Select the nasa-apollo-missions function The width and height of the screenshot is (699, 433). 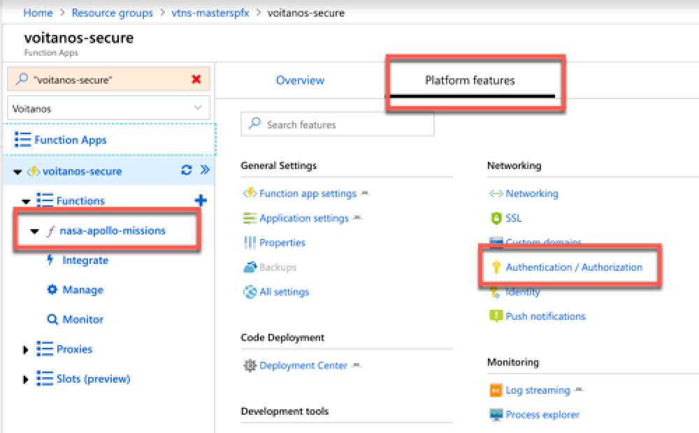(x=113, y=230)
